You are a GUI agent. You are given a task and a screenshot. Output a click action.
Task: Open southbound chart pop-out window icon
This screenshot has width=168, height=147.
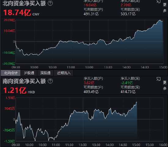pos(159,79)
